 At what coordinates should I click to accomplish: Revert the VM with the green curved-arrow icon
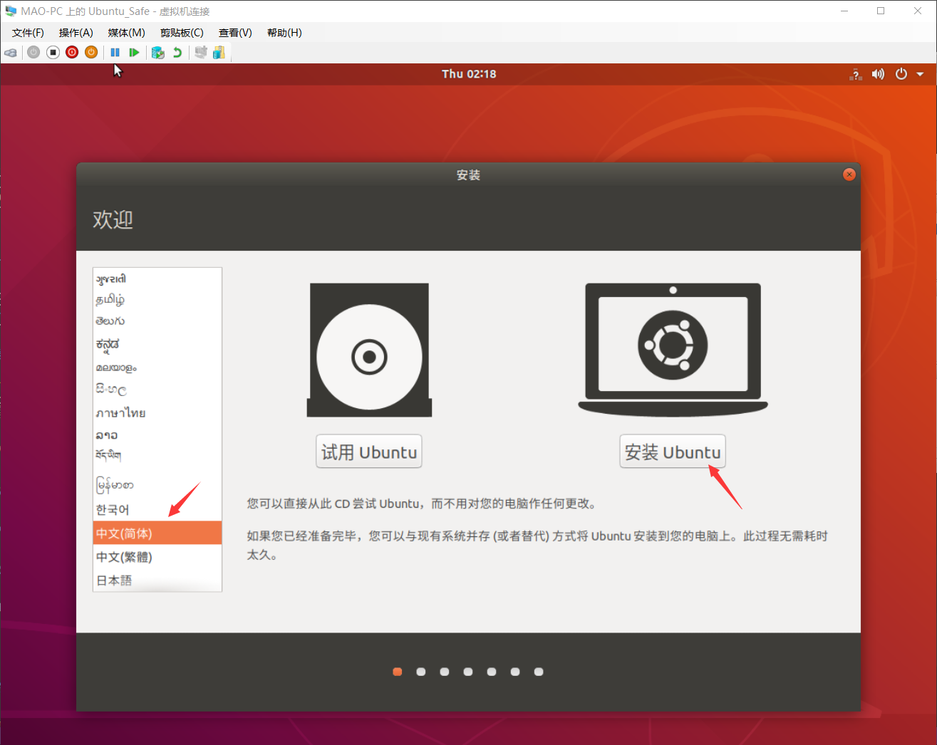tap(177, 52)
